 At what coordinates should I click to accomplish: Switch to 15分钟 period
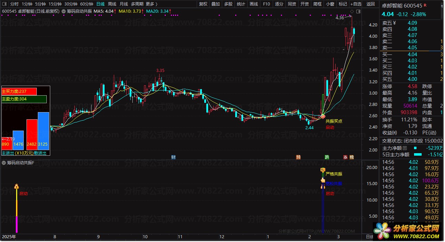(55, 4)
